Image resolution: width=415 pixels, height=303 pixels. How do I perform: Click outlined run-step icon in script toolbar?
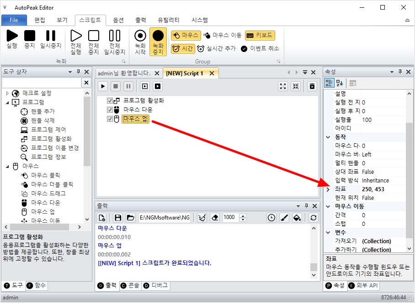(x=145, y=86)
